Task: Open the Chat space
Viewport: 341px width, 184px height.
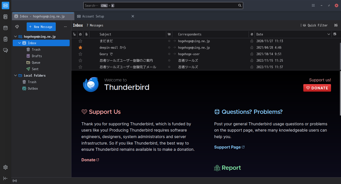Action: click(5, 50)
